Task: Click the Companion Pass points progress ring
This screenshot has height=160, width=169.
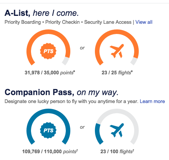Action: click(48, 127)
